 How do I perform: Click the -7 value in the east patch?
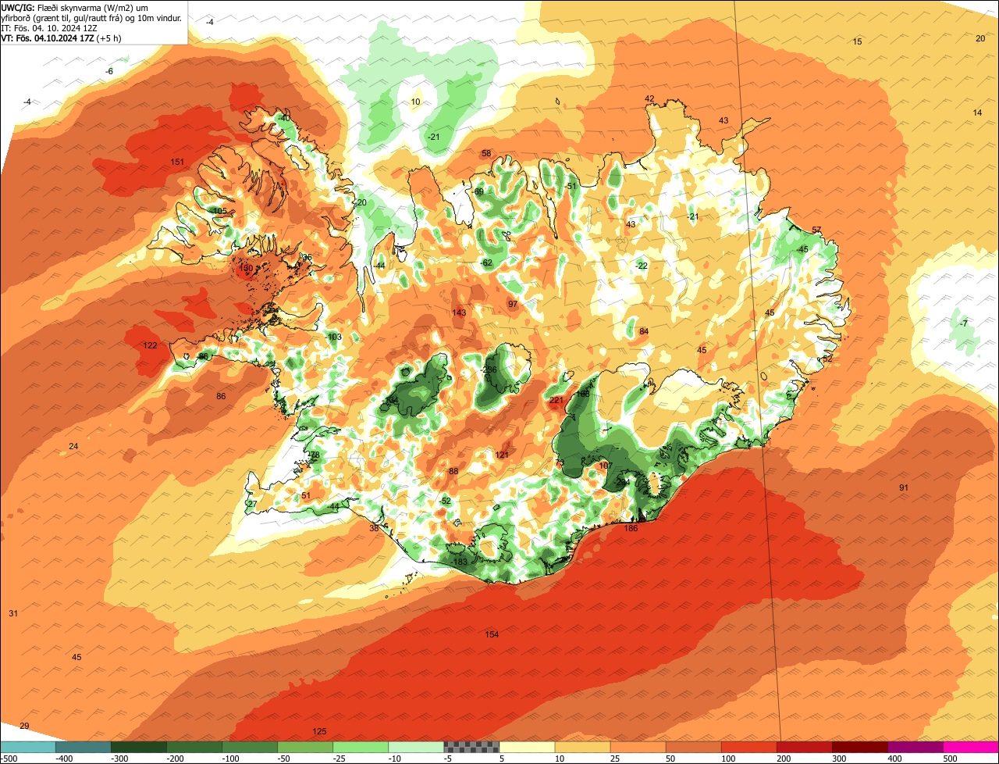click(963, 323)
